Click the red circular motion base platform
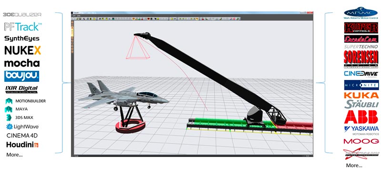 click(x=130, y=126)
